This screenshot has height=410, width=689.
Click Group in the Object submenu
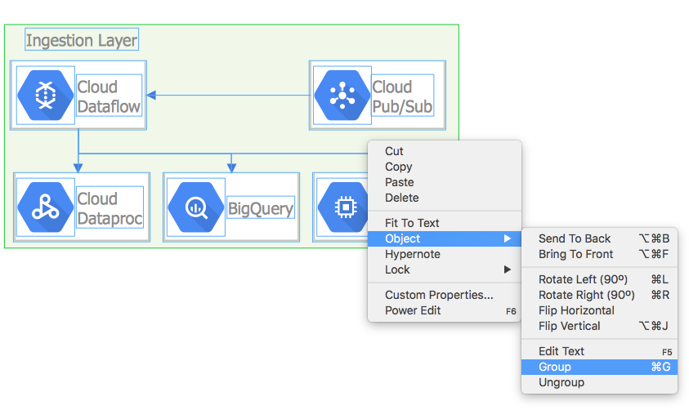tap(599, 367)
